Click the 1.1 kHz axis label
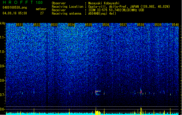This screenshot has height=115, width=182. click(3, 37)
